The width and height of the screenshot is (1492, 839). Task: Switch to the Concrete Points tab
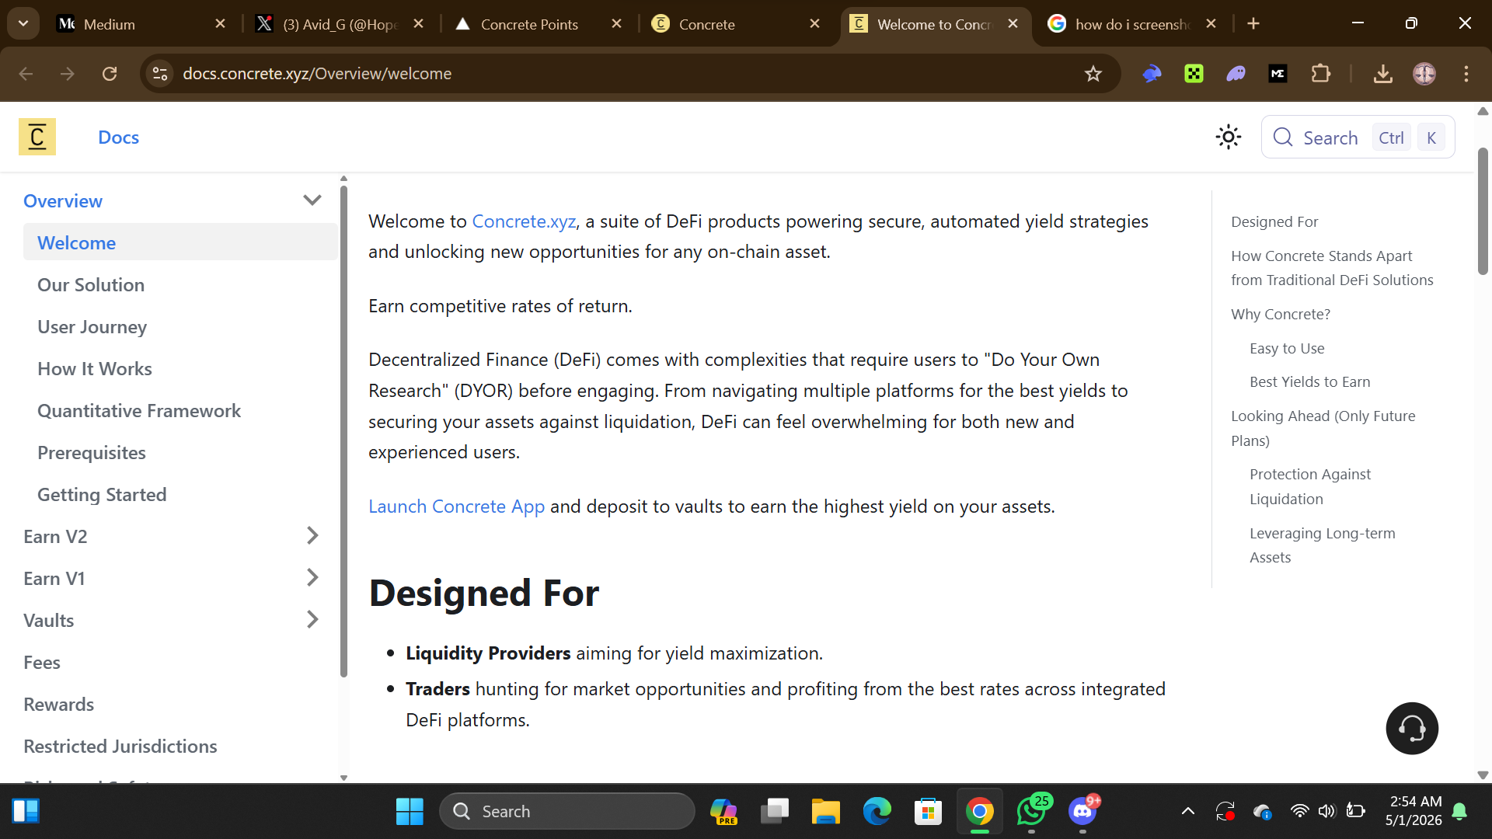pyautogui.click(x=536, y=24)
